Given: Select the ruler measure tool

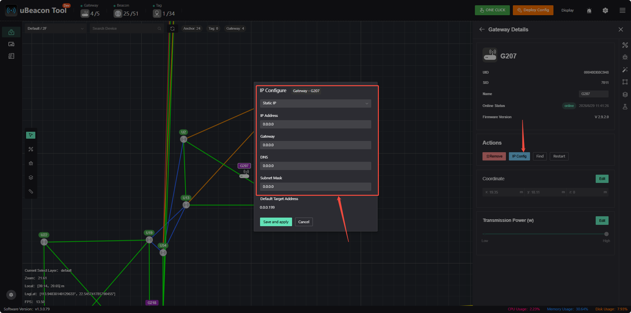Looking at the screenshot, I should [31, 191].
